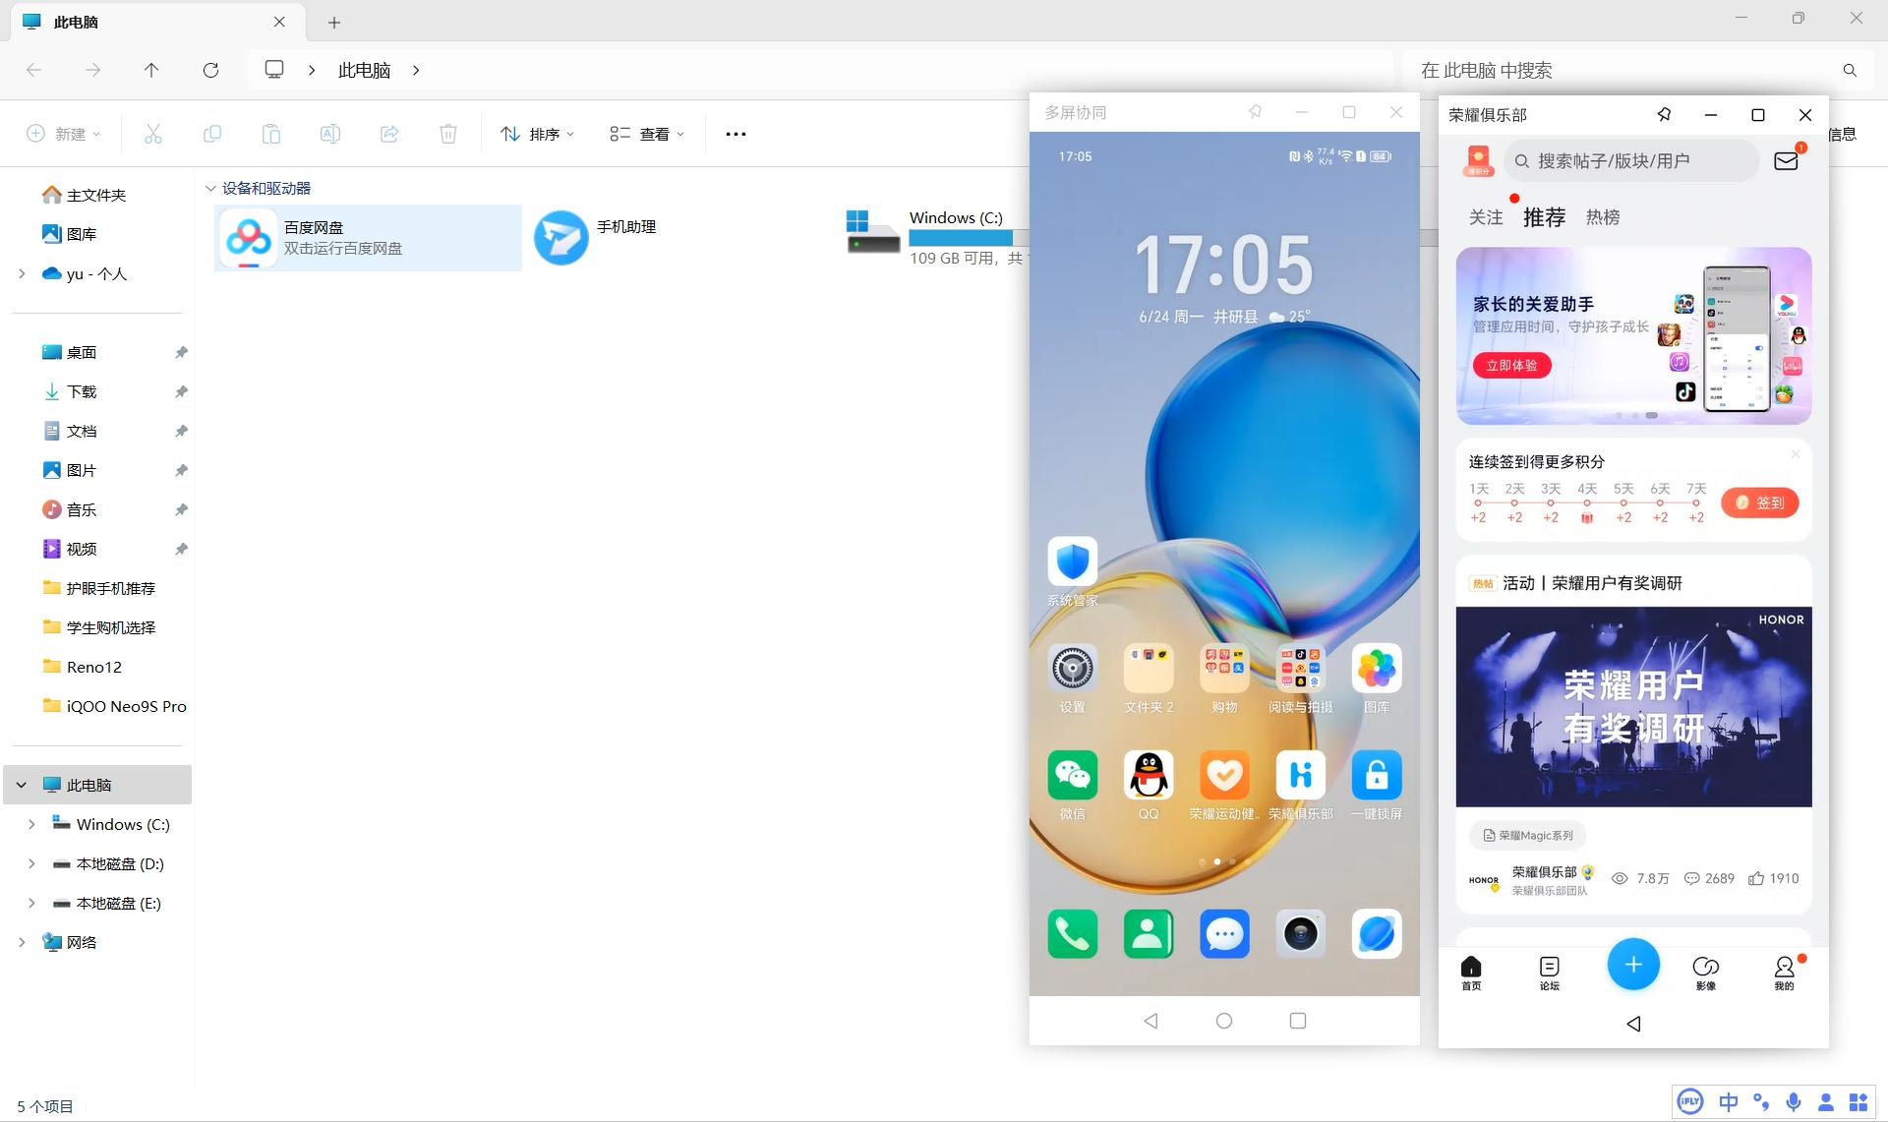Open browser app in phone dock
This screenshot has width=1888, height=1122.
pyautogui.click(x=1376, y=933)
